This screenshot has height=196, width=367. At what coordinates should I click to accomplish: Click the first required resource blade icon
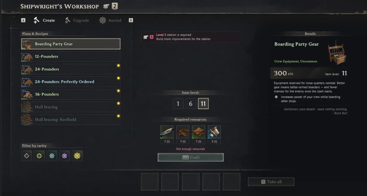click(167, 132)
